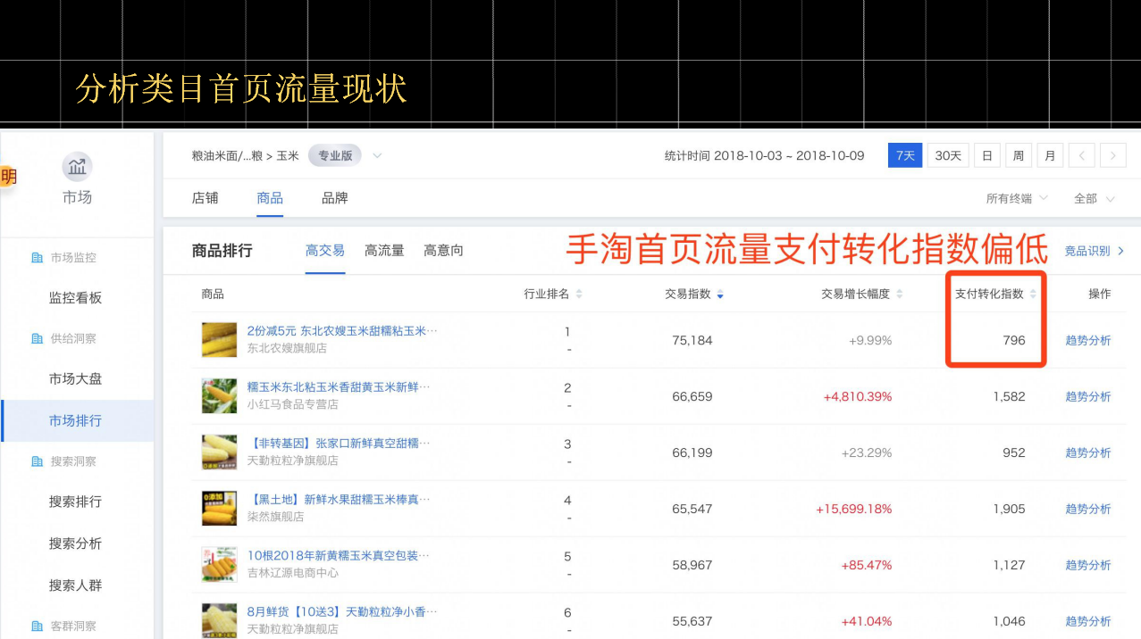Select the 高交易 ranking tab

325,251
